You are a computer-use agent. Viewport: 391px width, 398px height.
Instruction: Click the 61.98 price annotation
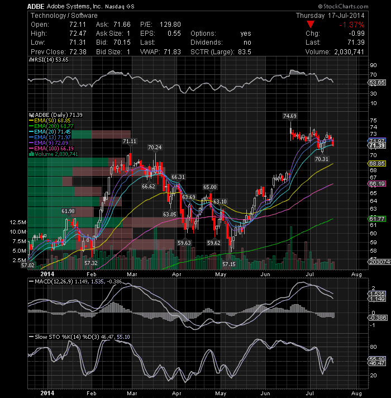tap(68, 211)
